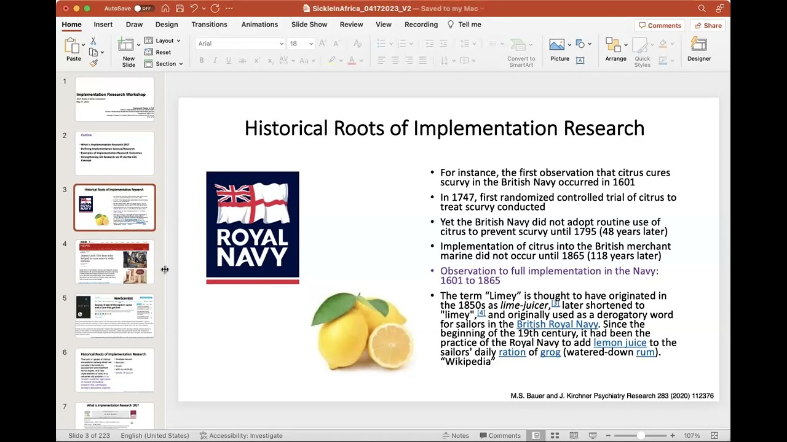787x442 pixels.
Task: Cut selection with the scissors icon
Action: point(93,41)
